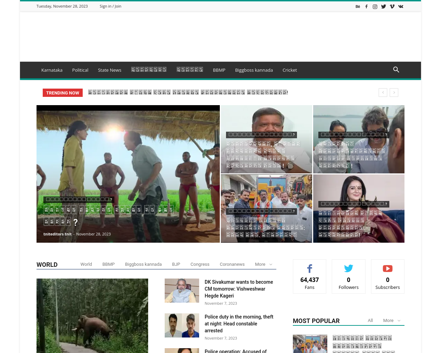Show previous trending headline arrow

[x=383, y=92]
